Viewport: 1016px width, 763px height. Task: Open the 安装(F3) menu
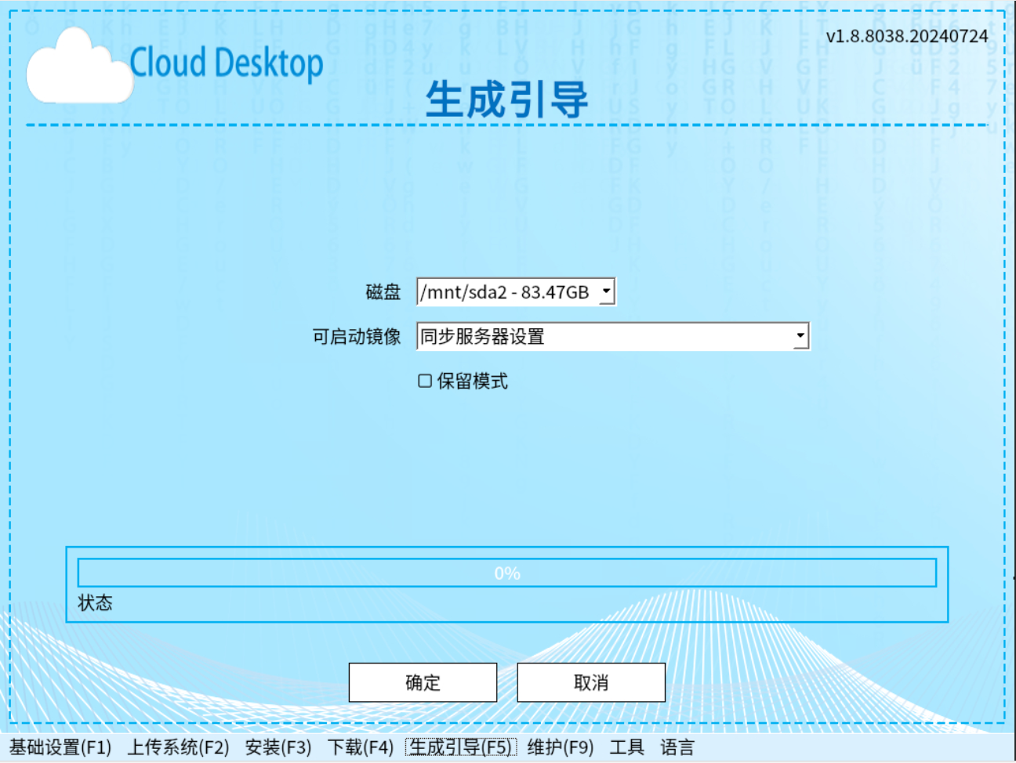pyautogui.click(x=278, y=747)
